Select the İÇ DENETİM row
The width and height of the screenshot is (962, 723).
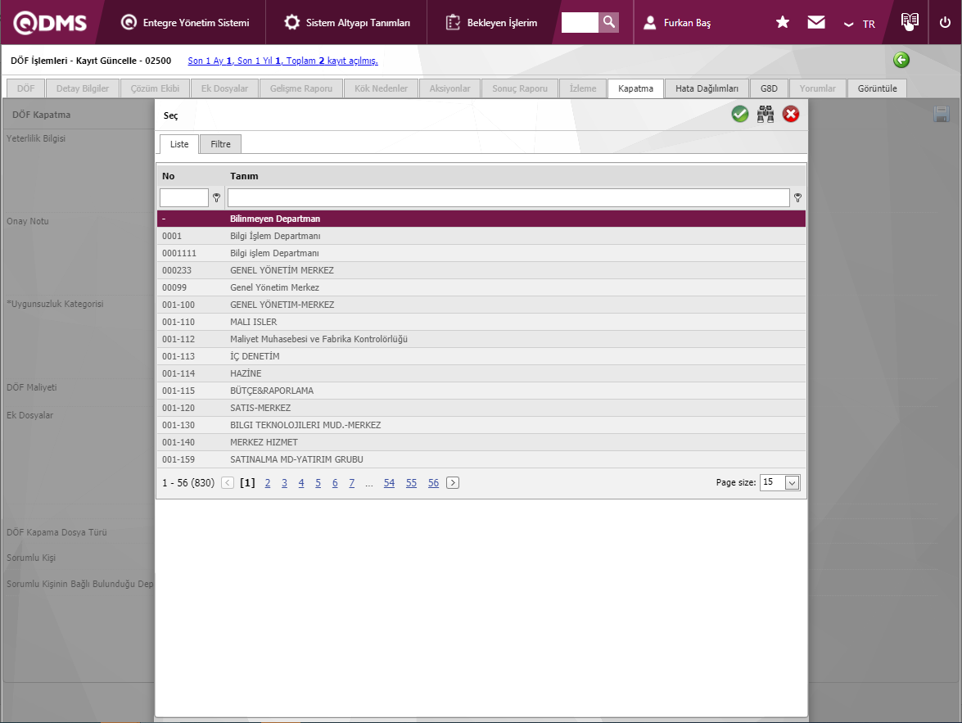tap(255, 356)
